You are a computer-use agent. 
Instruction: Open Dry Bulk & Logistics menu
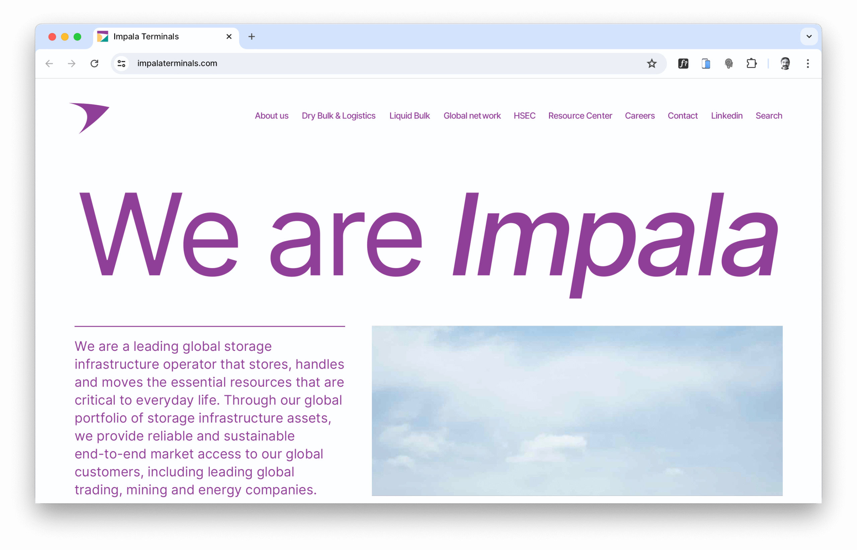tap(338, 116)
